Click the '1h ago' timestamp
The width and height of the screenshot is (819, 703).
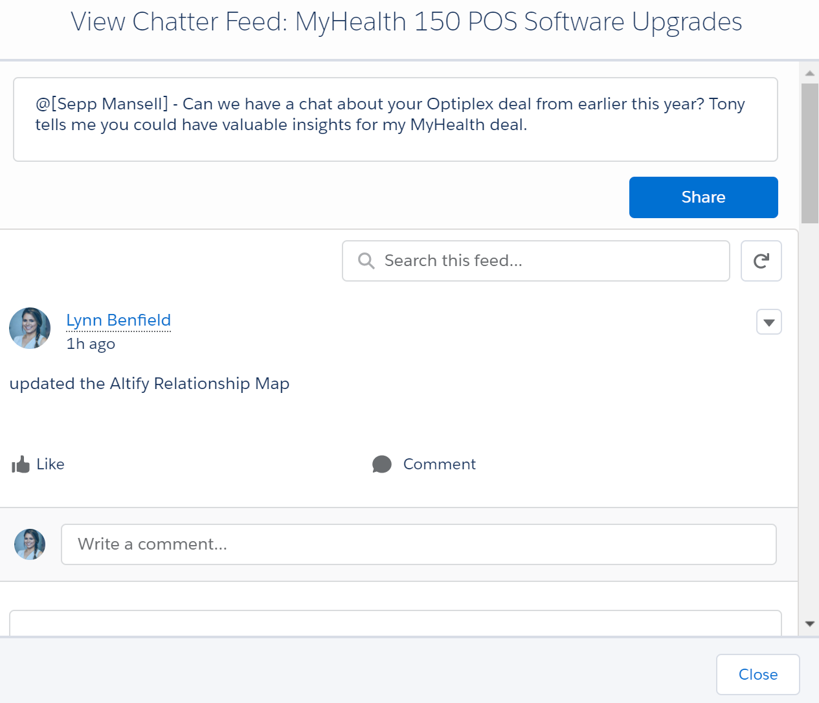(91, 344)
